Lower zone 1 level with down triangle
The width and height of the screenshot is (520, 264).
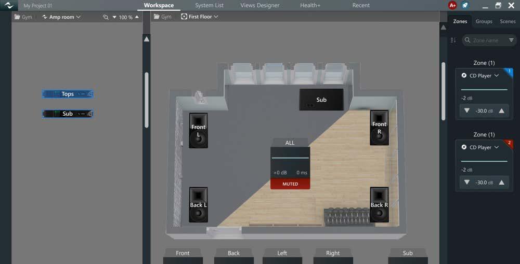[467, 111]
